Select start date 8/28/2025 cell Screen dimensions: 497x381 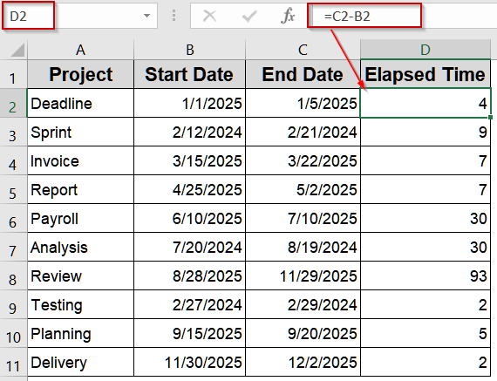pos(189,276)
